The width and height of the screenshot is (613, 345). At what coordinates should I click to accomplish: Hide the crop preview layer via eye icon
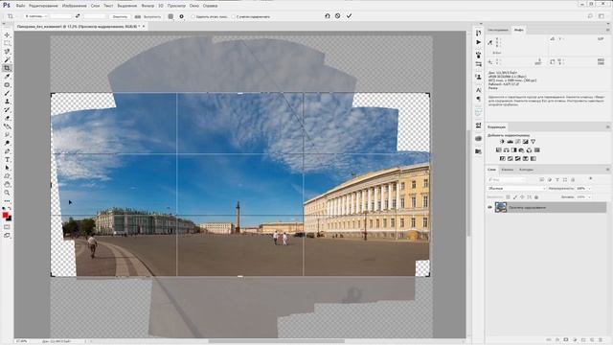[x=489, y=207]
